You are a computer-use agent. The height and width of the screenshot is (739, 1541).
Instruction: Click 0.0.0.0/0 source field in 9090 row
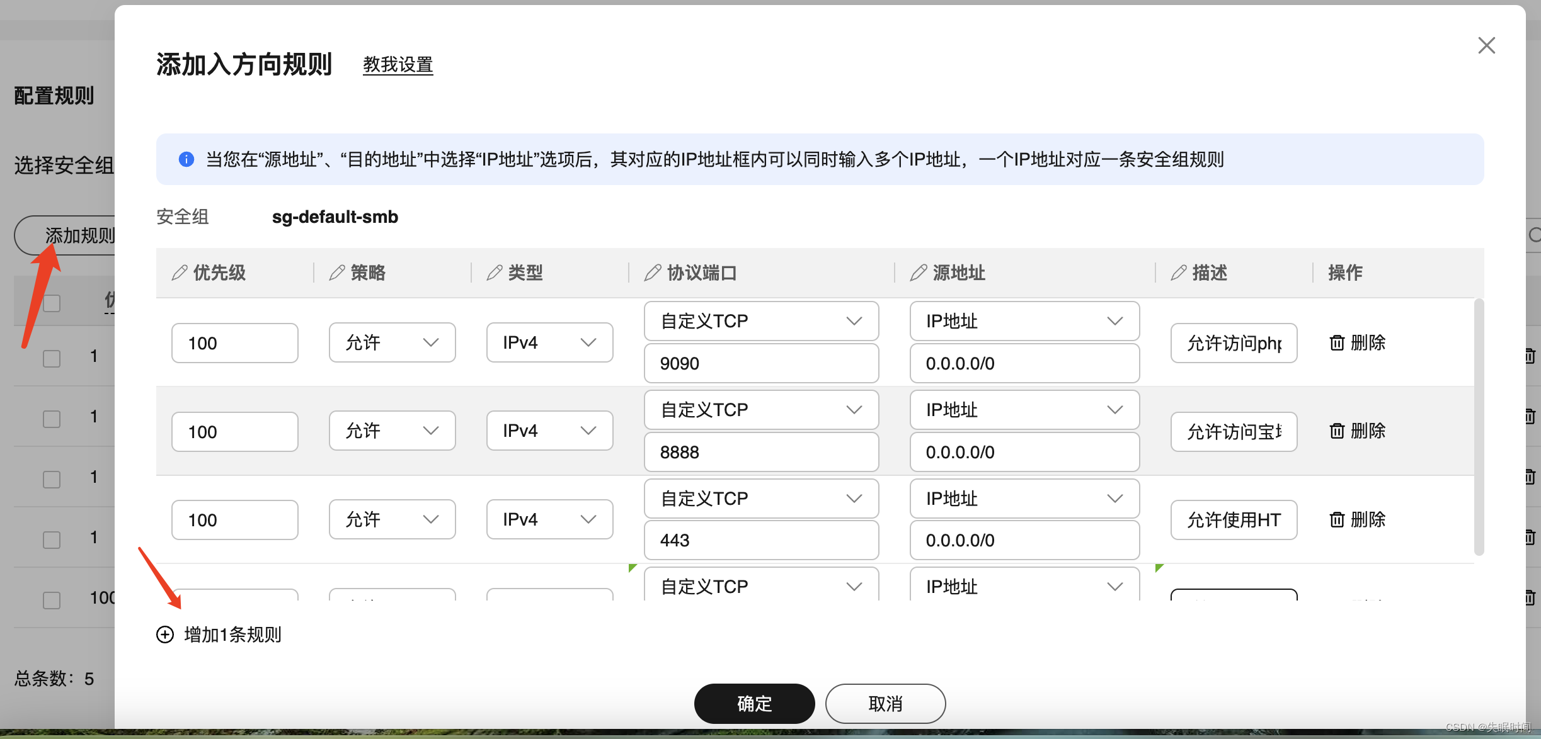[x=1025, y=363]
